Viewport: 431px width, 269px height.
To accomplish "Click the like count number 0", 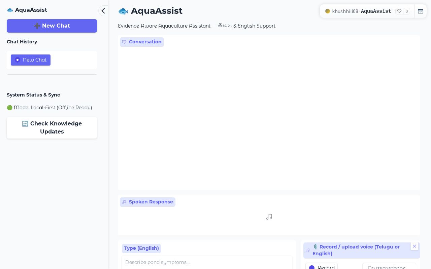I will pyautogui.click(x=407, y=11).
